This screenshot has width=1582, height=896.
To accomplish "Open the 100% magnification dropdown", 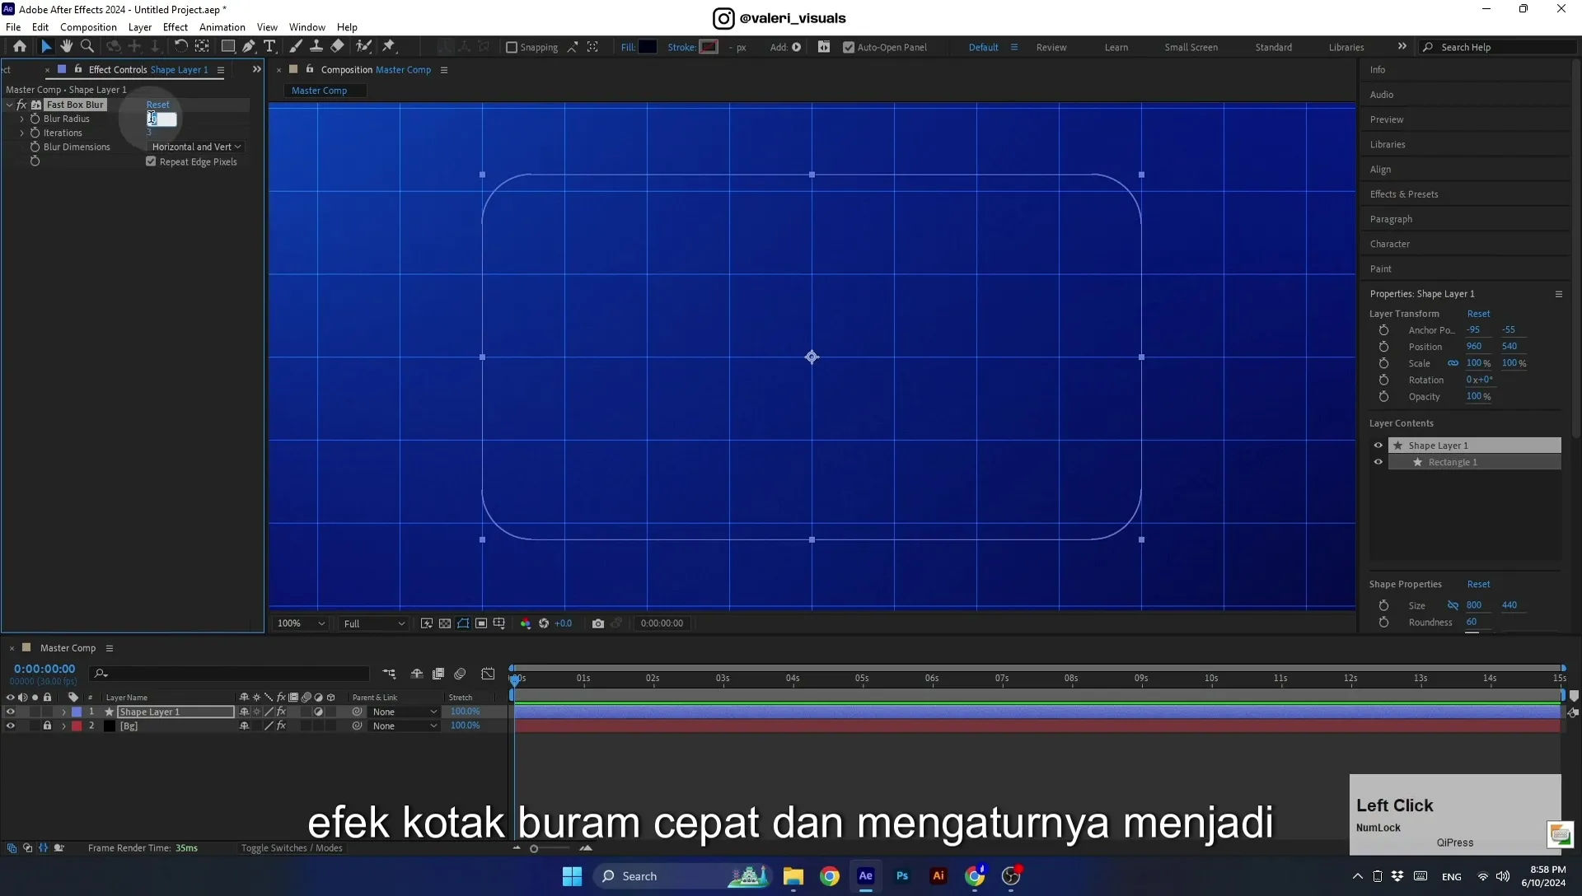I will 301,623.
